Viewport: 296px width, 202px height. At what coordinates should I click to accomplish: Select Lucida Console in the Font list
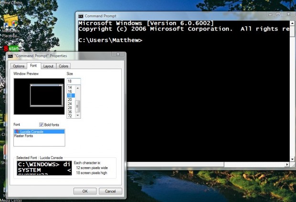coord(39,131)
